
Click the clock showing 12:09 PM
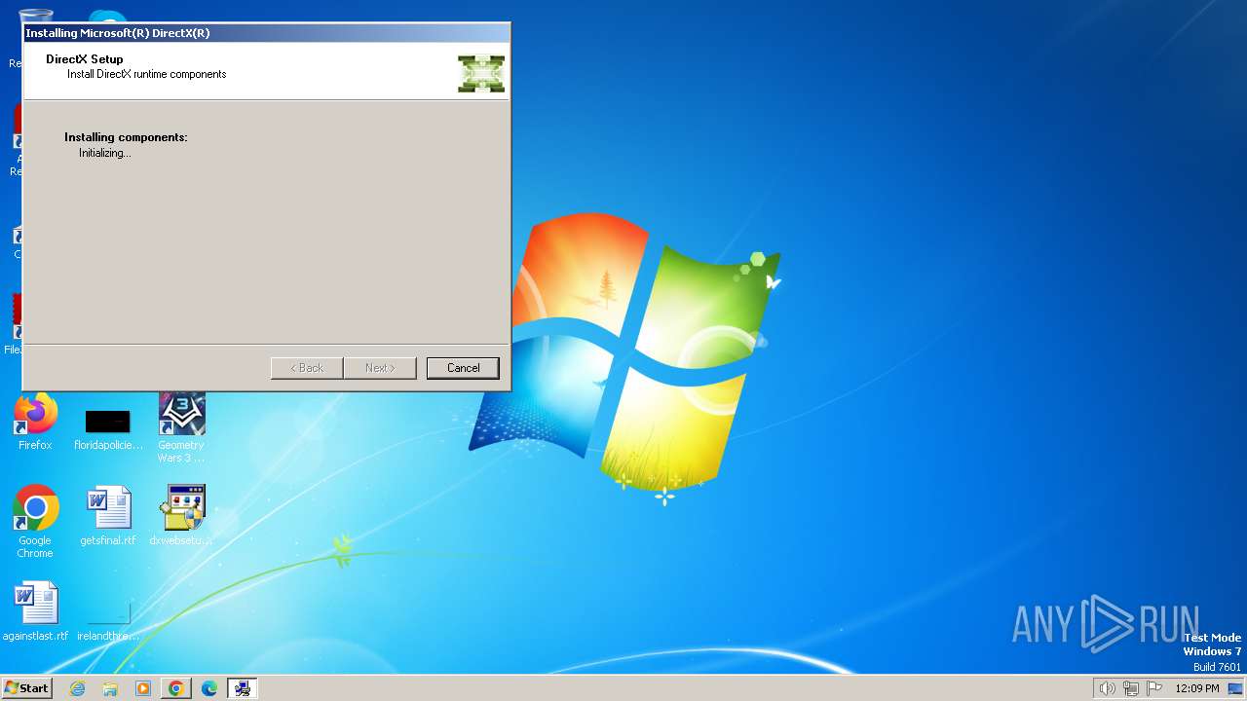1197,688
